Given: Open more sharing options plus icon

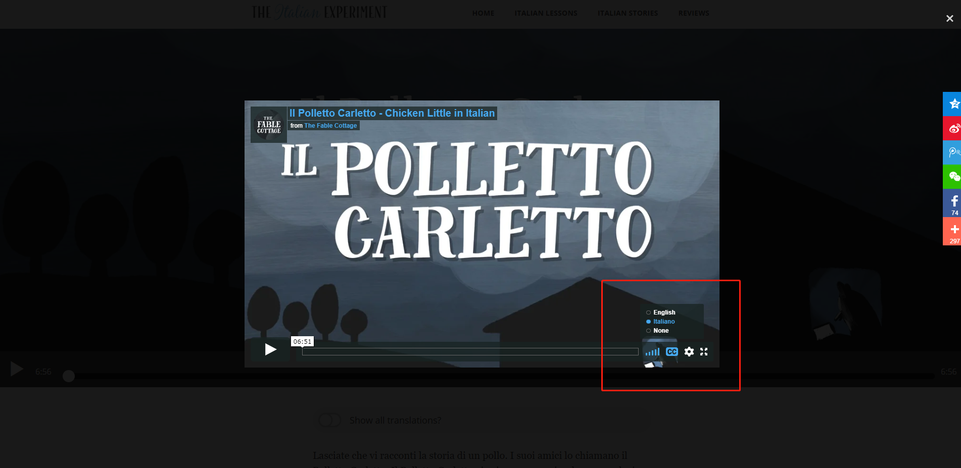Looking at the screenshot, I should (953, 231).
